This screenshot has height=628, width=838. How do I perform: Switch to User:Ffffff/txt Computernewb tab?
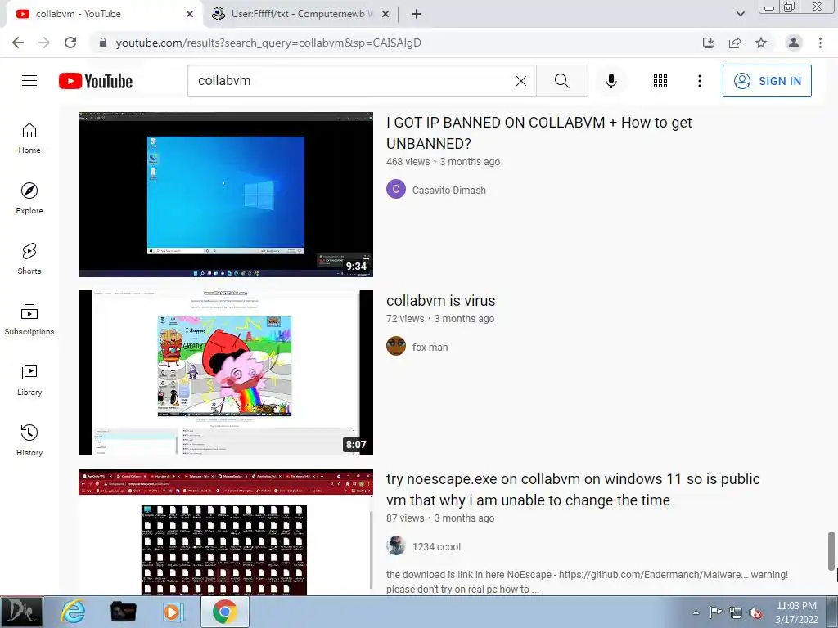point(300,14)
